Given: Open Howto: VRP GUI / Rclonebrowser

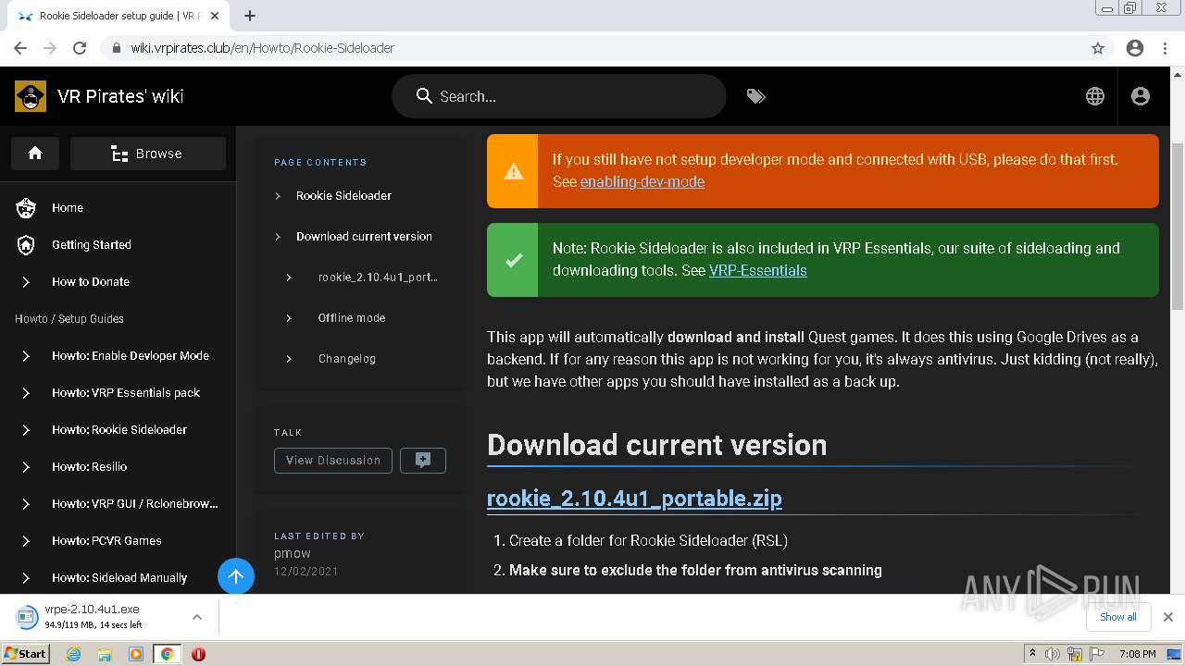Looking at the screenshot, I should pos(135,504).
